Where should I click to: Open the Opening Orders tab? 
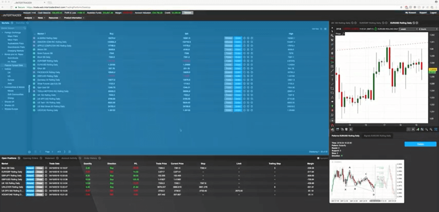coord(30,158)
